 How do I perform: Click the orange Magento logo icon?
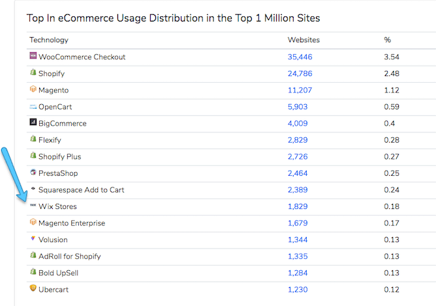(33, 89)
